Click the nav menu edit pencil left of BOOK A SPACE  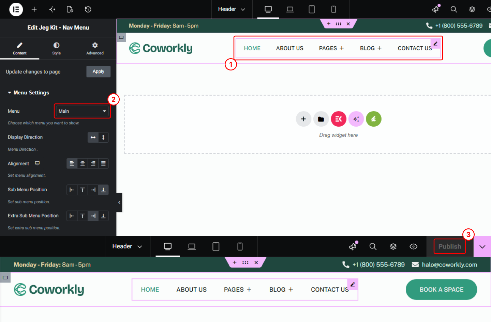coord(353,284)
